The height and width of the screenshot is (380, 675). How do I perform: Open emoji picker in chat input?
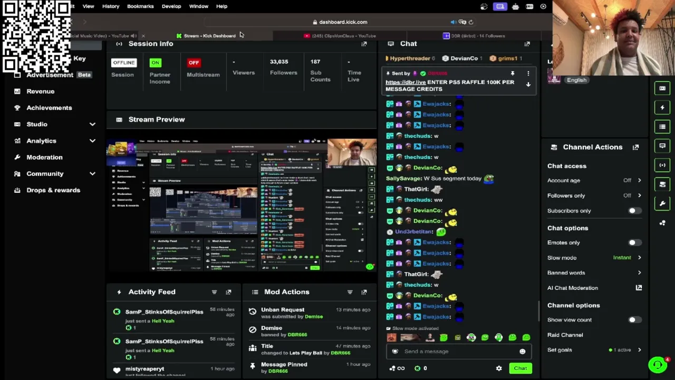(x=522, y=351)
